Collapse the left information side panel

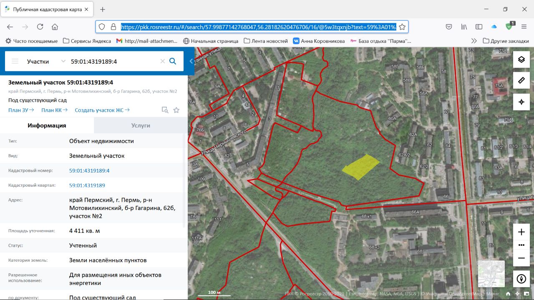pyautogui.click(x=191, y=61)
